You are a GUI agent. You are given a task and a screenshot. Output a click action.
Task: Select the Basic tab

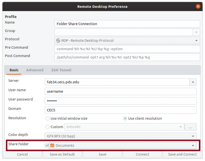14,70
